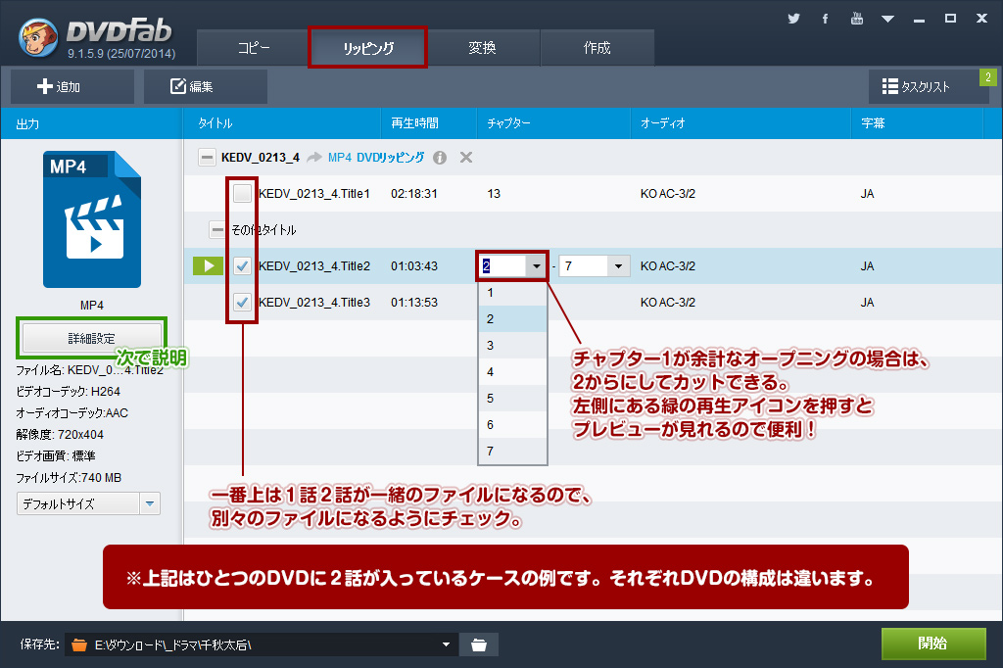The height and width of the screenshot is (668, 1003).
Task: Select chapter 4 from the list
Action: [513, 372]
